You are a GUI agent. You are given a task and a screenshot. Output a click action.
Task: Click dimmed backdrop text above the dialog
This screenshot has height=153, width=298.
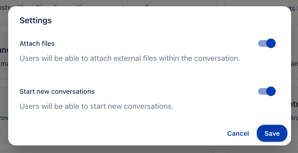coord(94,3)
